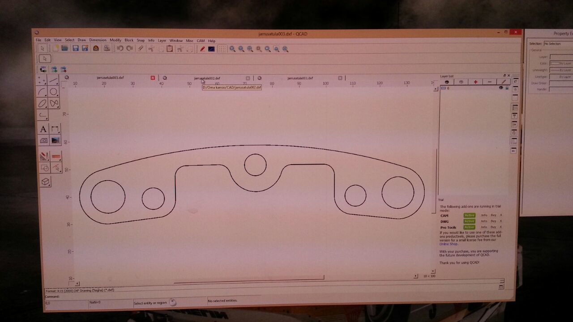Switch to the jarrusatula001.dxf tab
Viewport: 573px width, 322px height.
pos(300,78)
